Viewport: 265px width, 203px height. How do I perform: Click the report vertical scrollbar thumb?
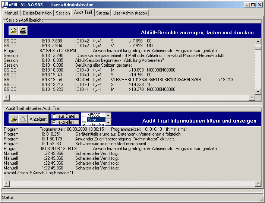coord(258,48)
